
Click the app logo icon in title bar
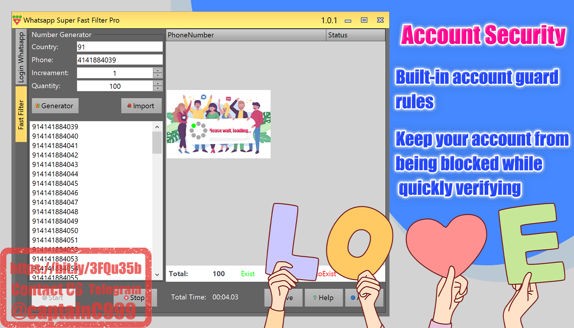tap(17, 20)
